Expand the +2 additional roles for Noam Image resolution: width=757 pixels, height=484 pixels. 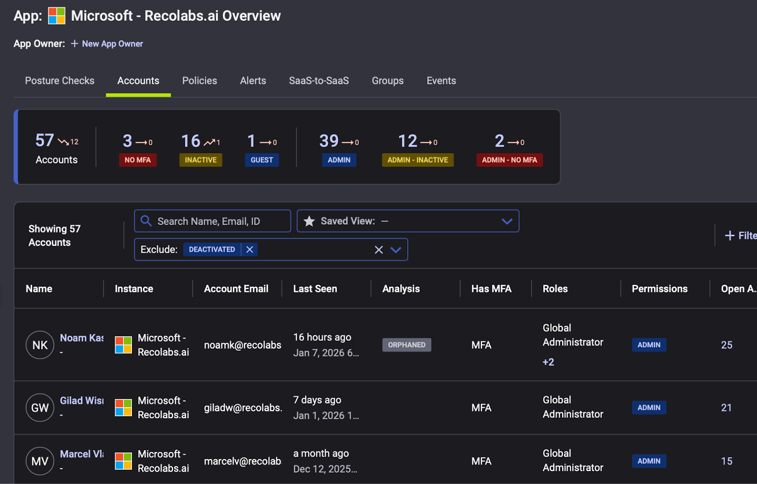548,362
